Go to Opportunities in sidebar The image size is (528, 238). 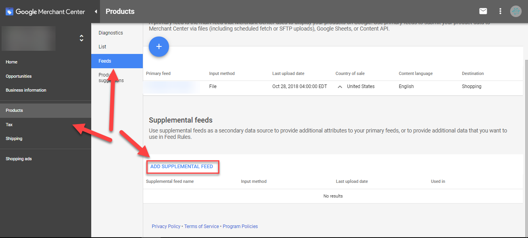tap(19, 76)
